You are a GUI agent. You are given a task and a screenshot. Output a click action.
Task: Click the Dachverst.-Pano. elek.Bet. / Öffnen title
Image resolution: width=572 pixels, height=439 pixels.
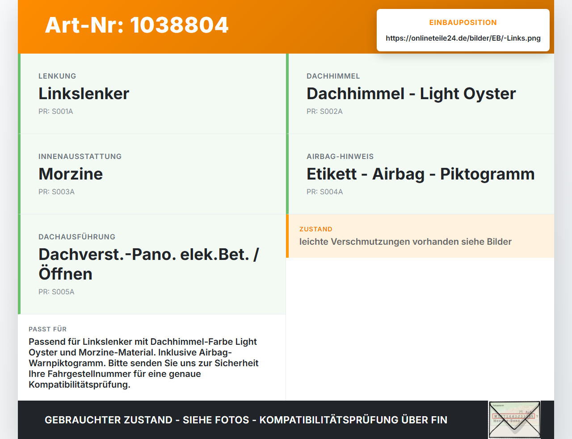(149, 264)
